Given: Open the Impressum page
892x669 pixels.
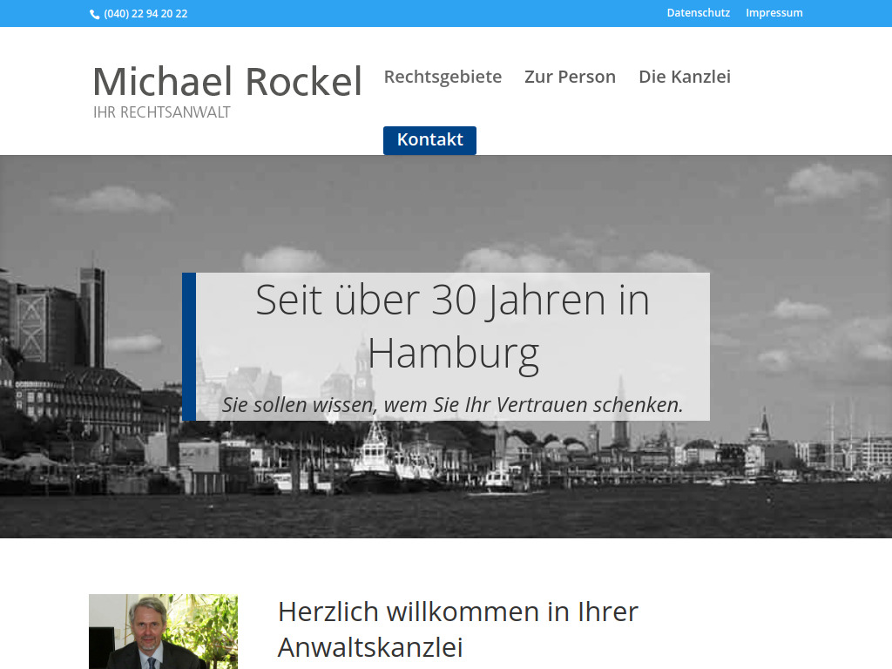Looking at the screenshot, I should tap(774, 12).
